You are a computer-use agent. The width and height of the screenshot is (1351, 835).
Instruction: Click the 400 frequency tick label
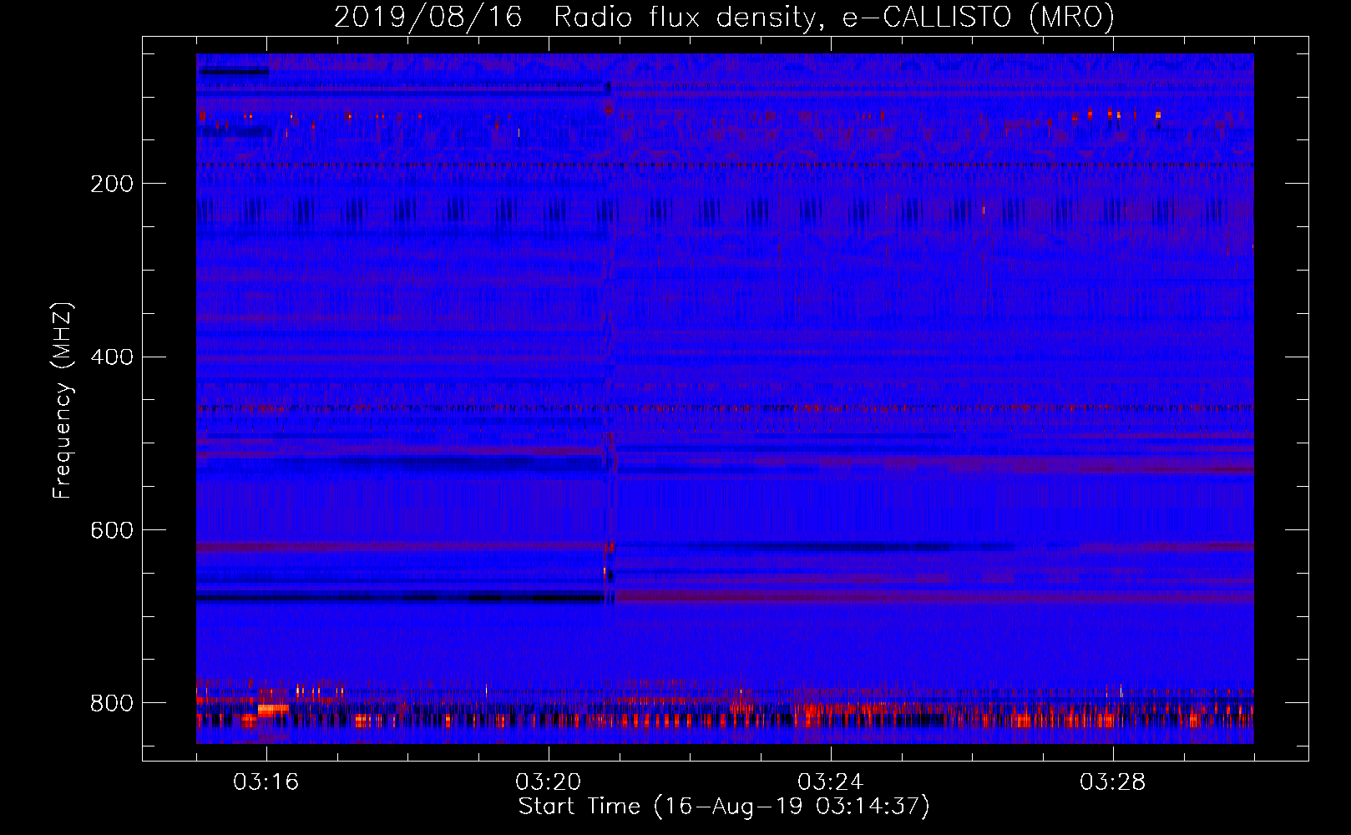(x=112, y=357)
